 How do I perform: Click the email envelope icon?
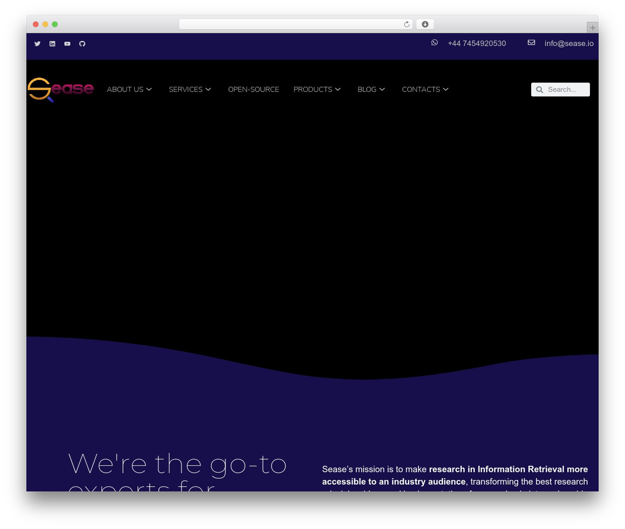pyautogui.click(x=531, y=42)
